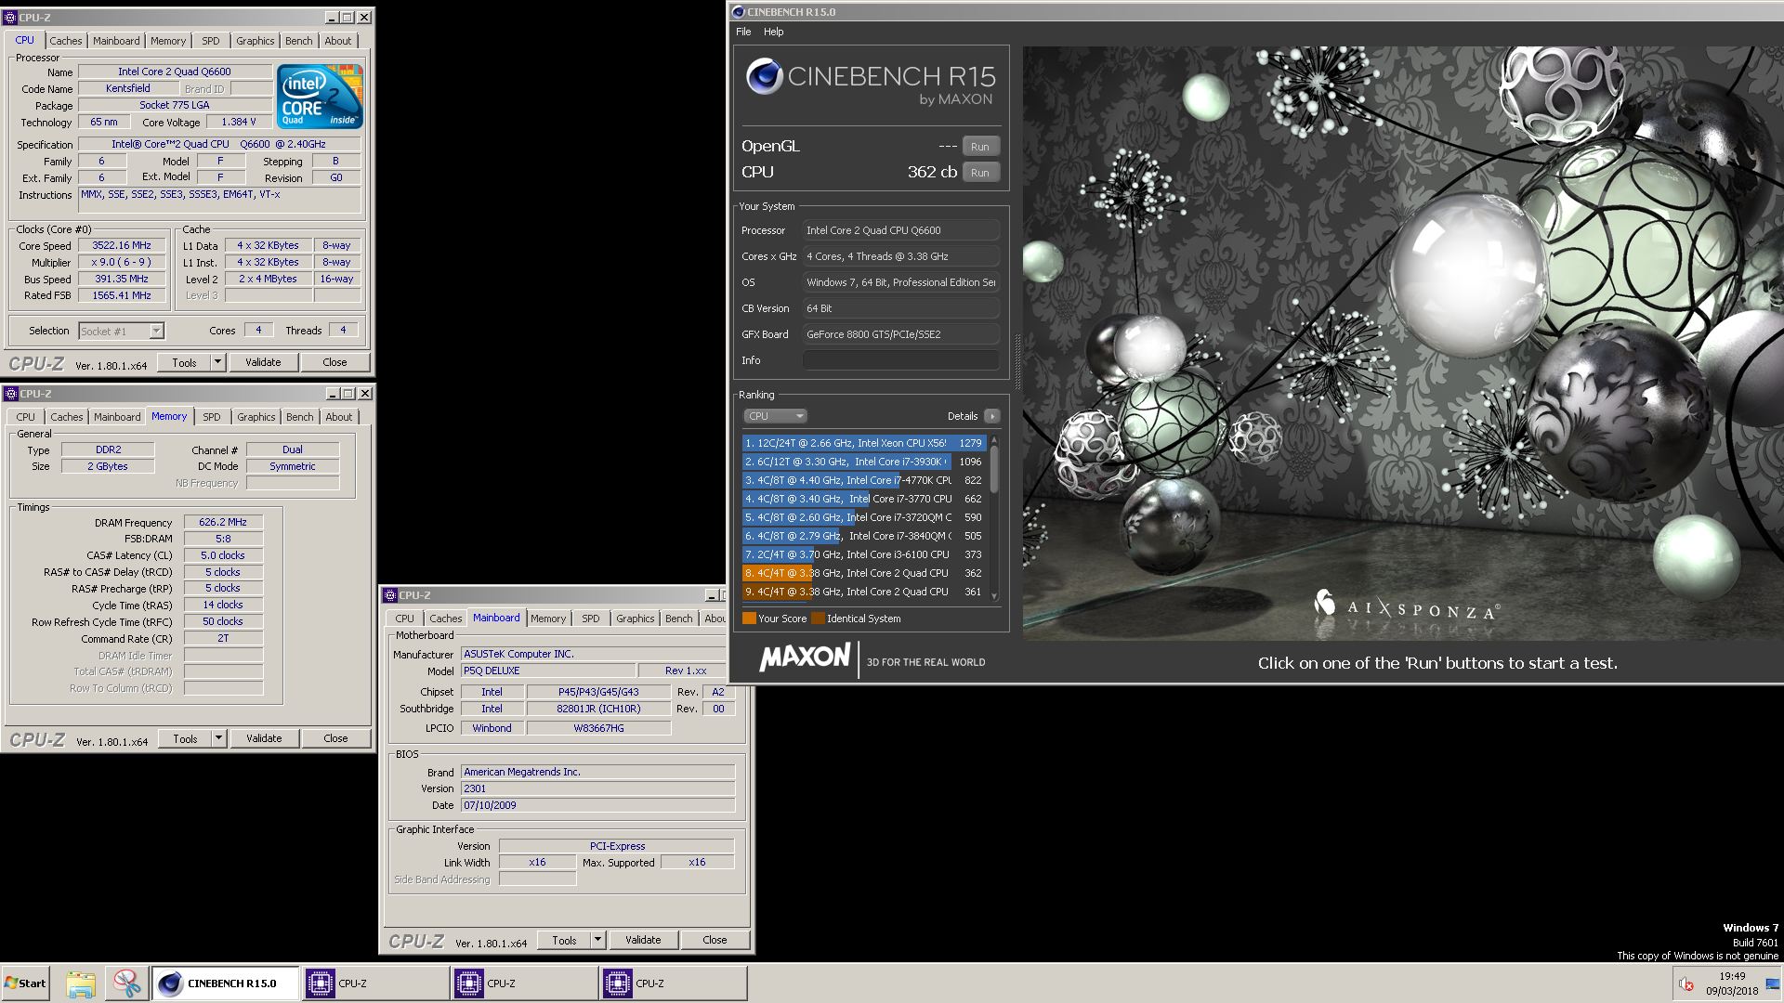Click the Core Speed 3522.16 MHz value
Screen dimensions: 1784x1003
122,245
